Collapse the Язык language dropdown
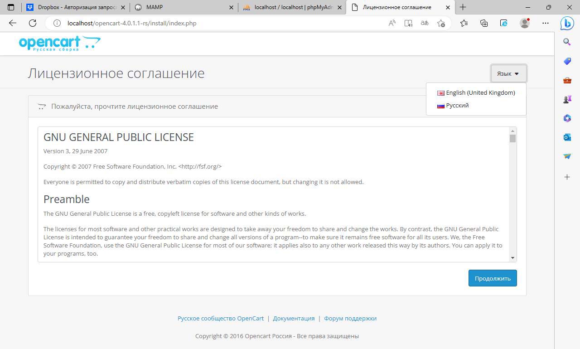The height and width of the screenshot is (349, 580). coord(508,73)
